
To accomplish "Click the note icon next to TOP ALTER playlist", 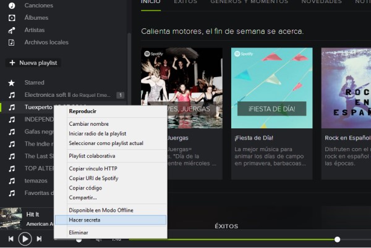I will point(12,168).
